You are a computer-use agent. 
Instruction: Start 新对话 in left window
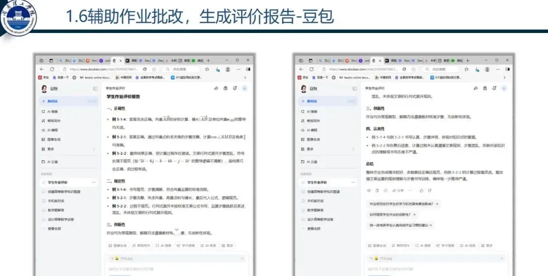tap(68, 101)
